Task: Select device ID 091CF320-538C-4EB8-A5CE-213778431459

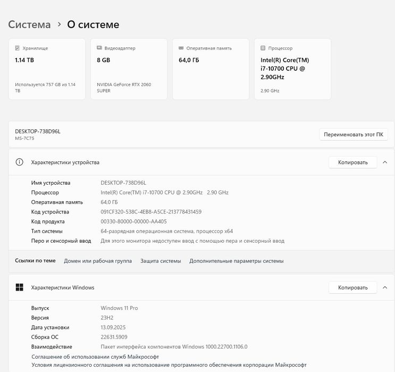Action: click(151, 212)
